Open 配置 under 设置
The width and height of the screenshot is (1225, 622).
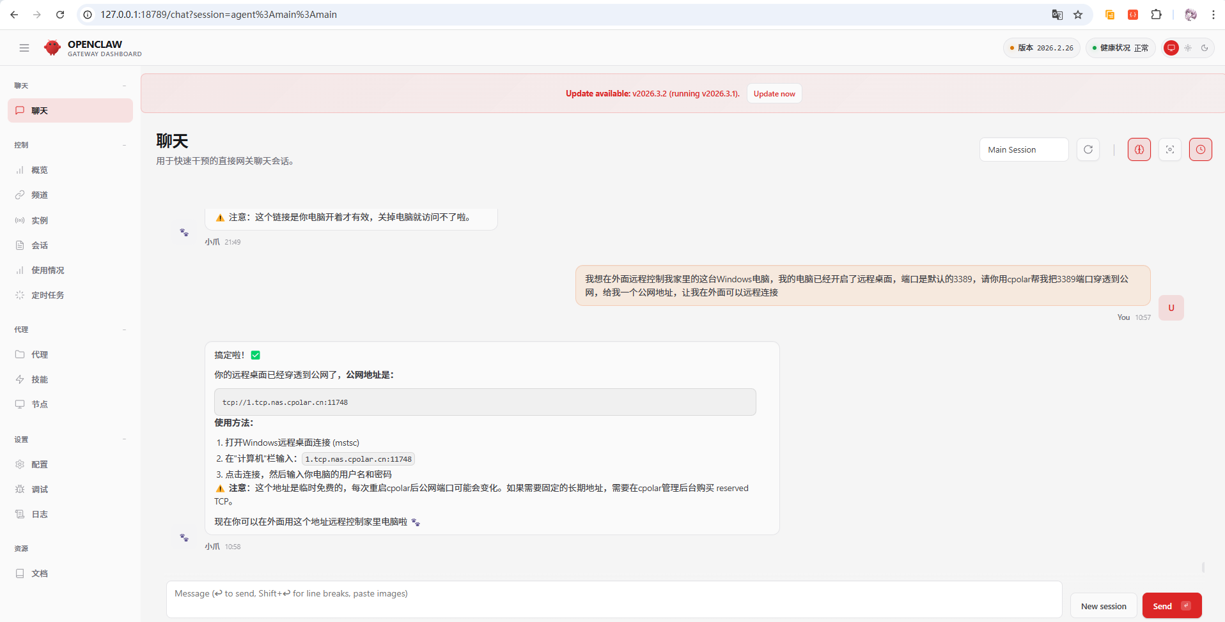coord(40,464)
